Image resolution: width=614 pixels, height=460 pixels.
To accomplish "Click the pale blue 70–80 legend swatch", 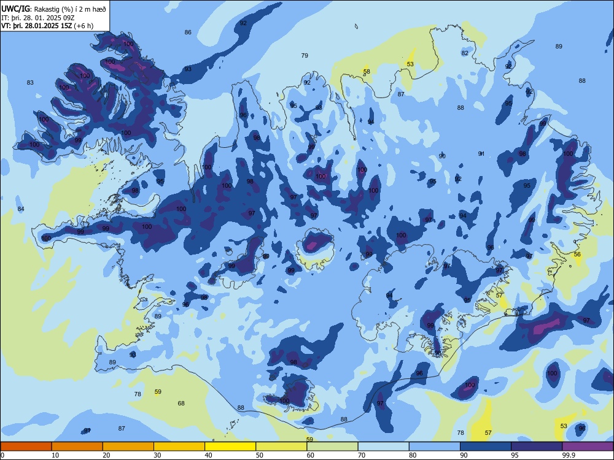I will (x=383, y=447).
